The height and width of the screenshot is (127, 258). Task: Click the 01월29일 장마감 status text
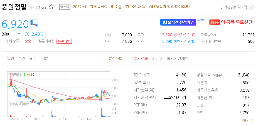click(234, 8)
